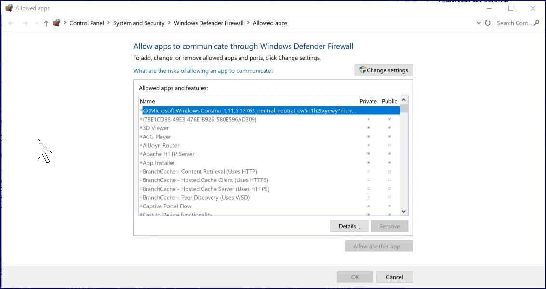The image size is (546, 289).
Task: Select the Cortana entry in the list
Action: coord(269,110)
